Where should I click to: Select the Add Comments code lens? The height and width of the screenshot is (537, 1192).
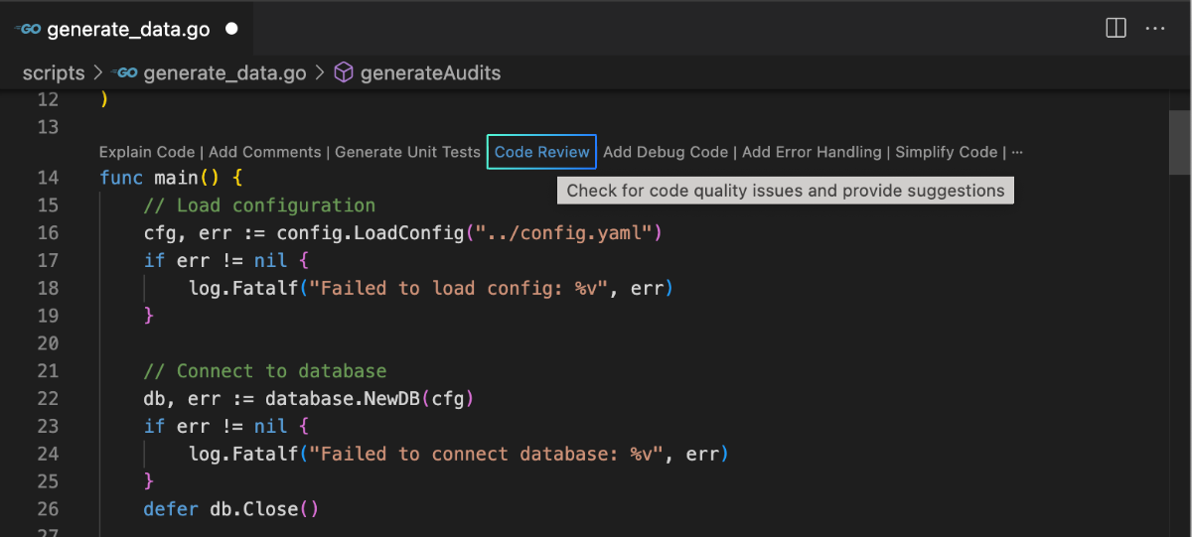(x=264, y=152)
